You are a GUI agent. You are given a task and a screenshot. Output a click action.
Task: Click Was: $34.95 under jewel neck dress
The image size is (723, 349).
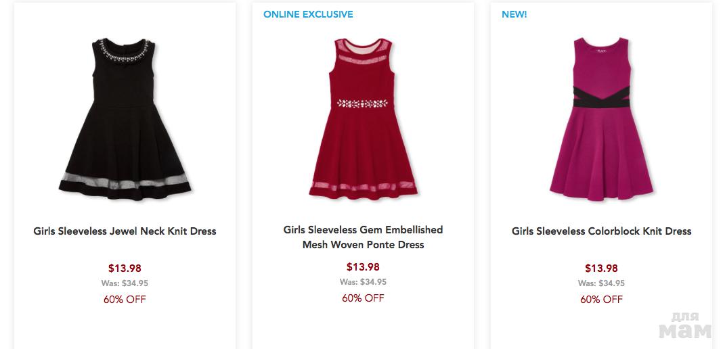click(125, 283)
